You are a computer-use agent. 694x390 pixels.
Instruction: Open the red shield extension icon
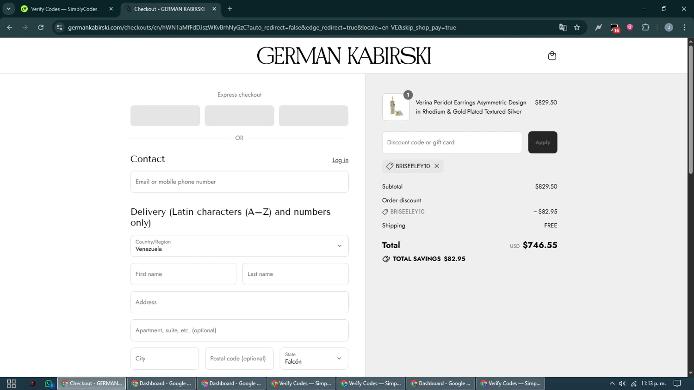point(630,27)
